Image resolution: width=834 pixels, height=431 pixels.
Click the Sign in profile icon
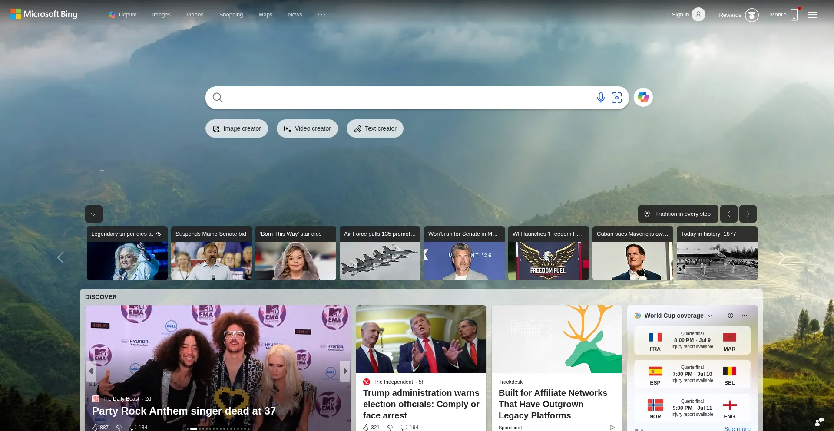(x=698, y=15)
